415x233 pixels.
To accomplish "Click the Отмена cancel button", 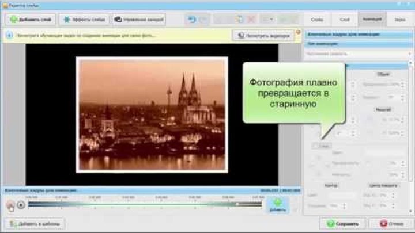I will tap(391, 223).
